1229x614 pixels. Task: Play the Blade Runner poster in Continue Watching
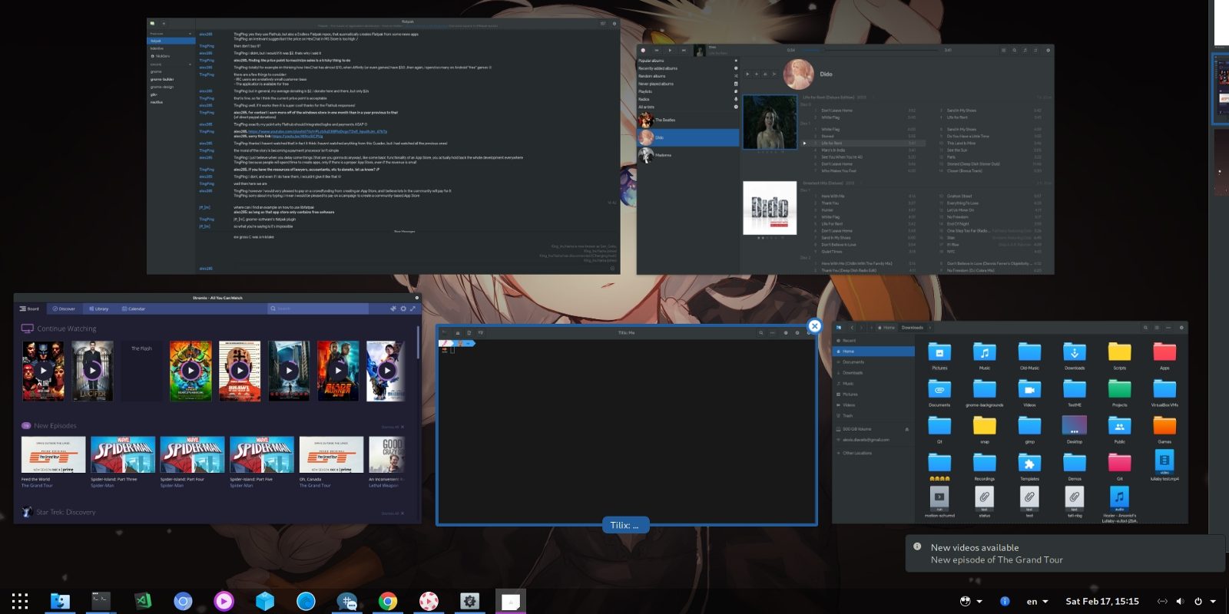click(338, 371)
